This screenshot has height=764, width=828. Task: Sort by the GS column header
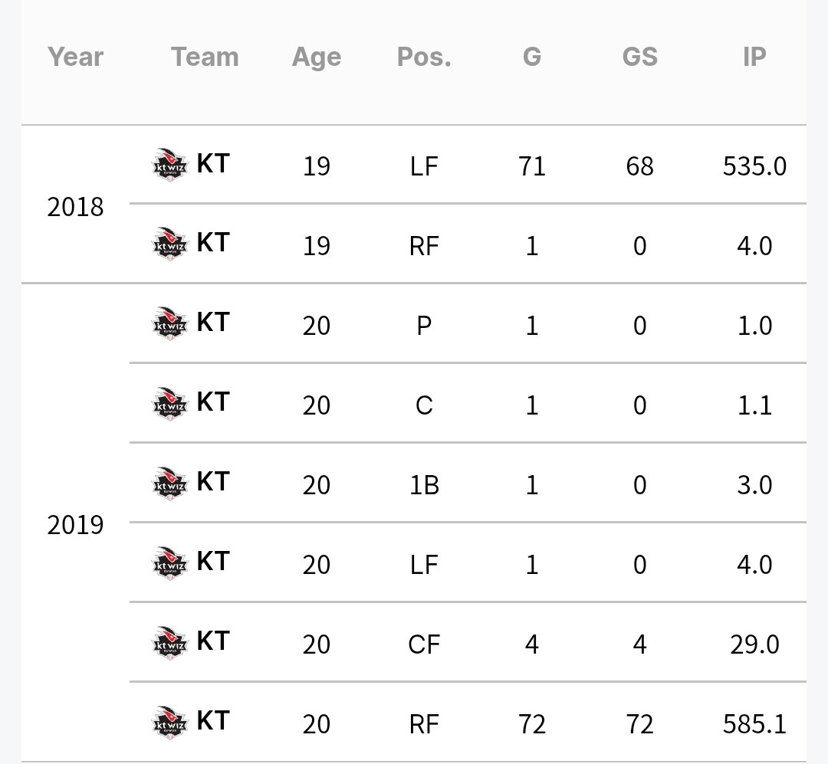[640, 57]
